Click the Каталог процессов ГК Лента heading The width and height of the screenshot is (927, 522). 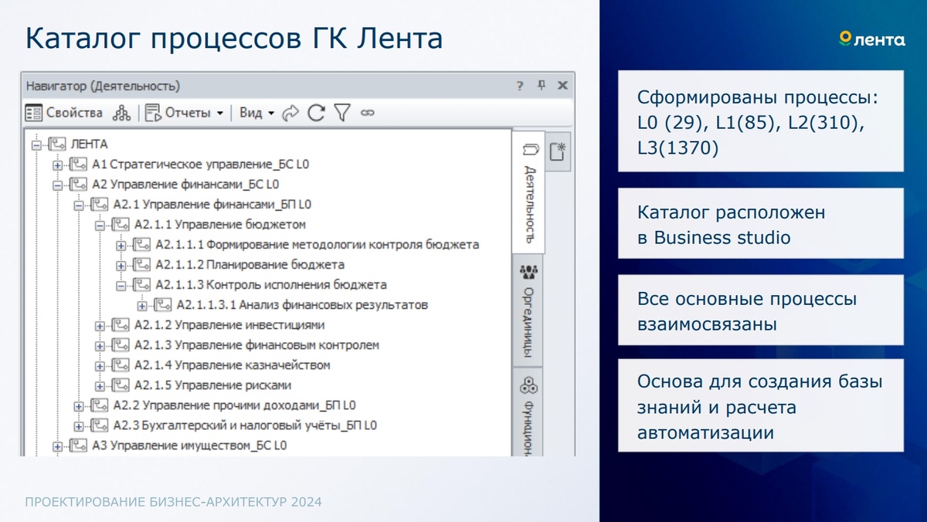(x=234, y=39)
